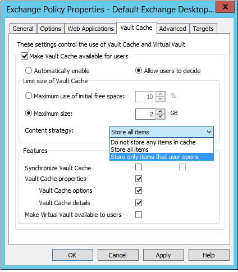
Task: Open the Advanced tab
Action: click(x=173, y=29)
